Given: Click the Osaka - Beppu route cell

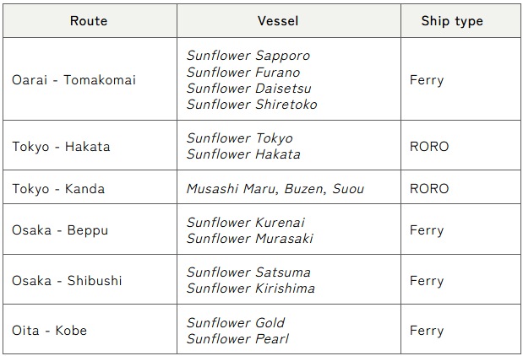Looking at the screenshot, I should (x=60, y=230).
